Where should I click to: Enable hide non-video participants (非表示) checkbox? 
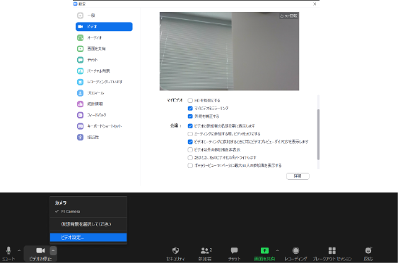(190, 150)
